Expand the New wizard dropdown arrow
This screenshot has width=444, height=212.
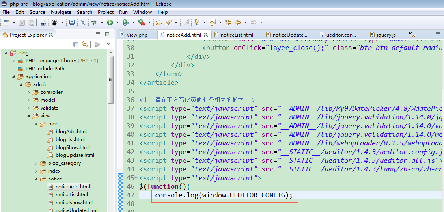point(13,22)
